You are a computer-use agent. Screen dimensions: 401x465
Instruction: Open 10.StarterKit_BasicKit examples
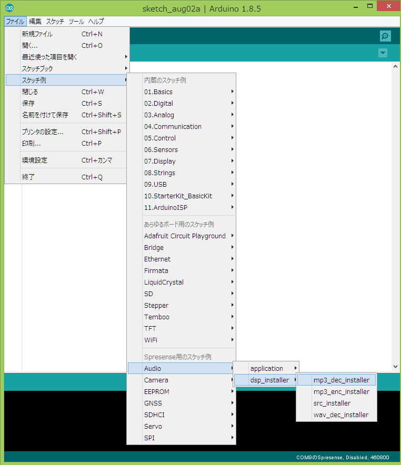point(182,196)
